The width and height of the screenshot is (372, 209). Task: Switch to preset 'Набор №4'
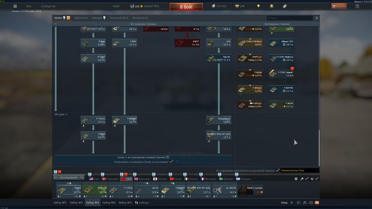pos(108,203)
